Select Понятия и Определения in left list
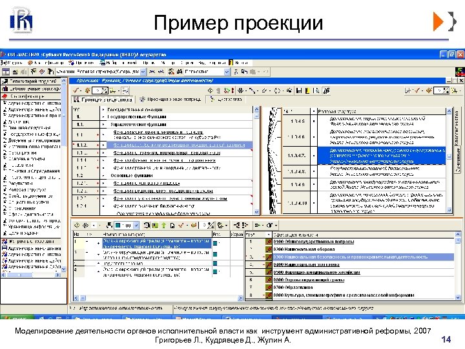Screen dimensions: 465x349 click(34, 171)
